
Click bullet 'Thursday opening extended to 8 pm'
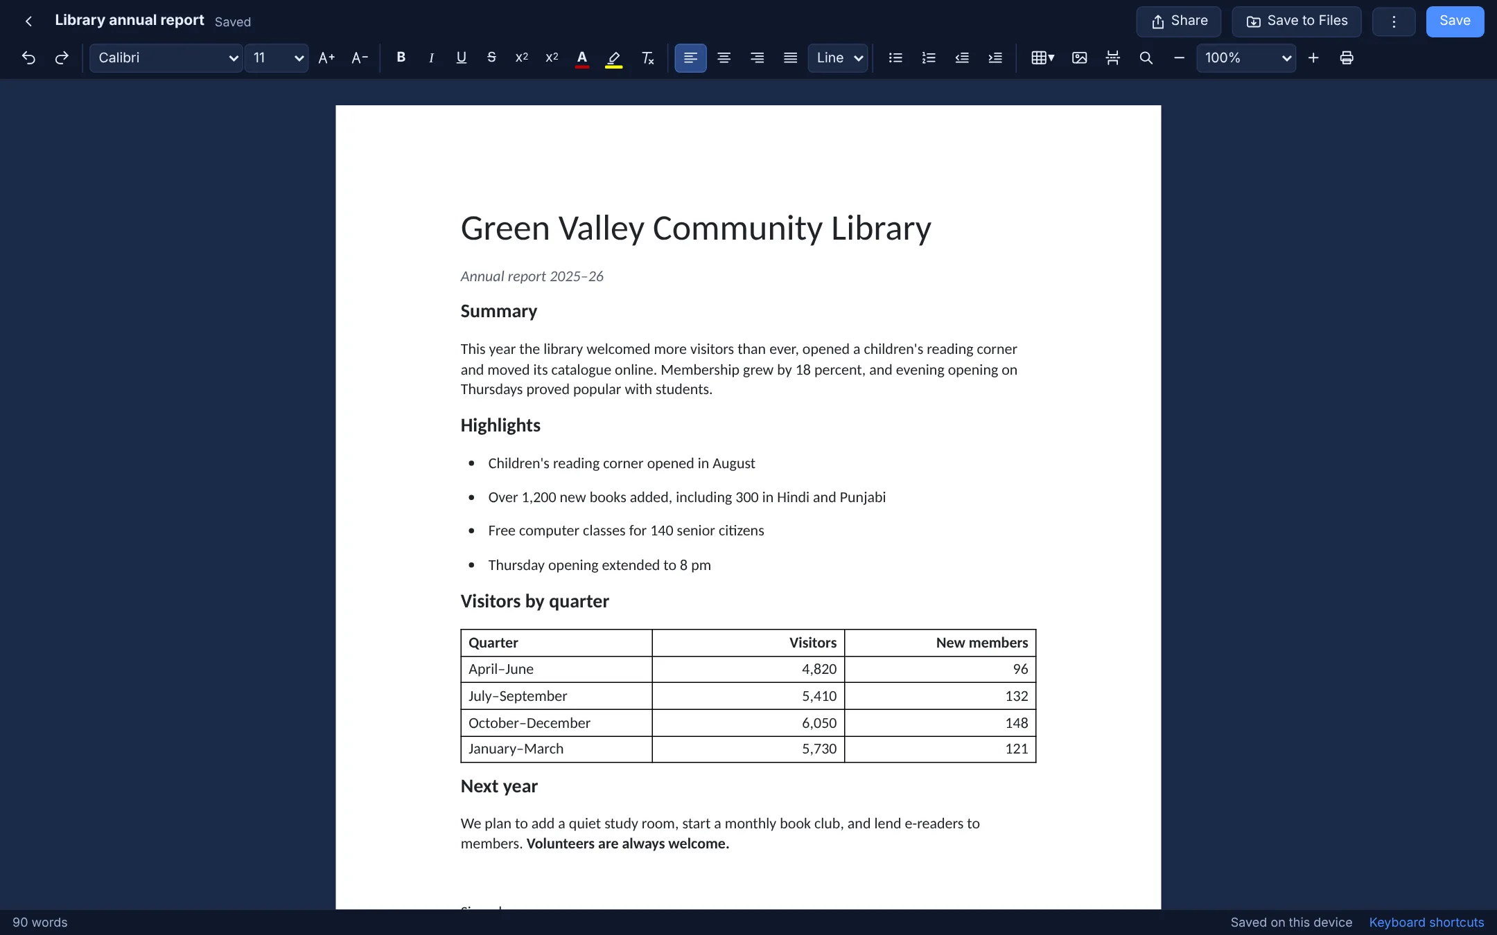[599, 565]
